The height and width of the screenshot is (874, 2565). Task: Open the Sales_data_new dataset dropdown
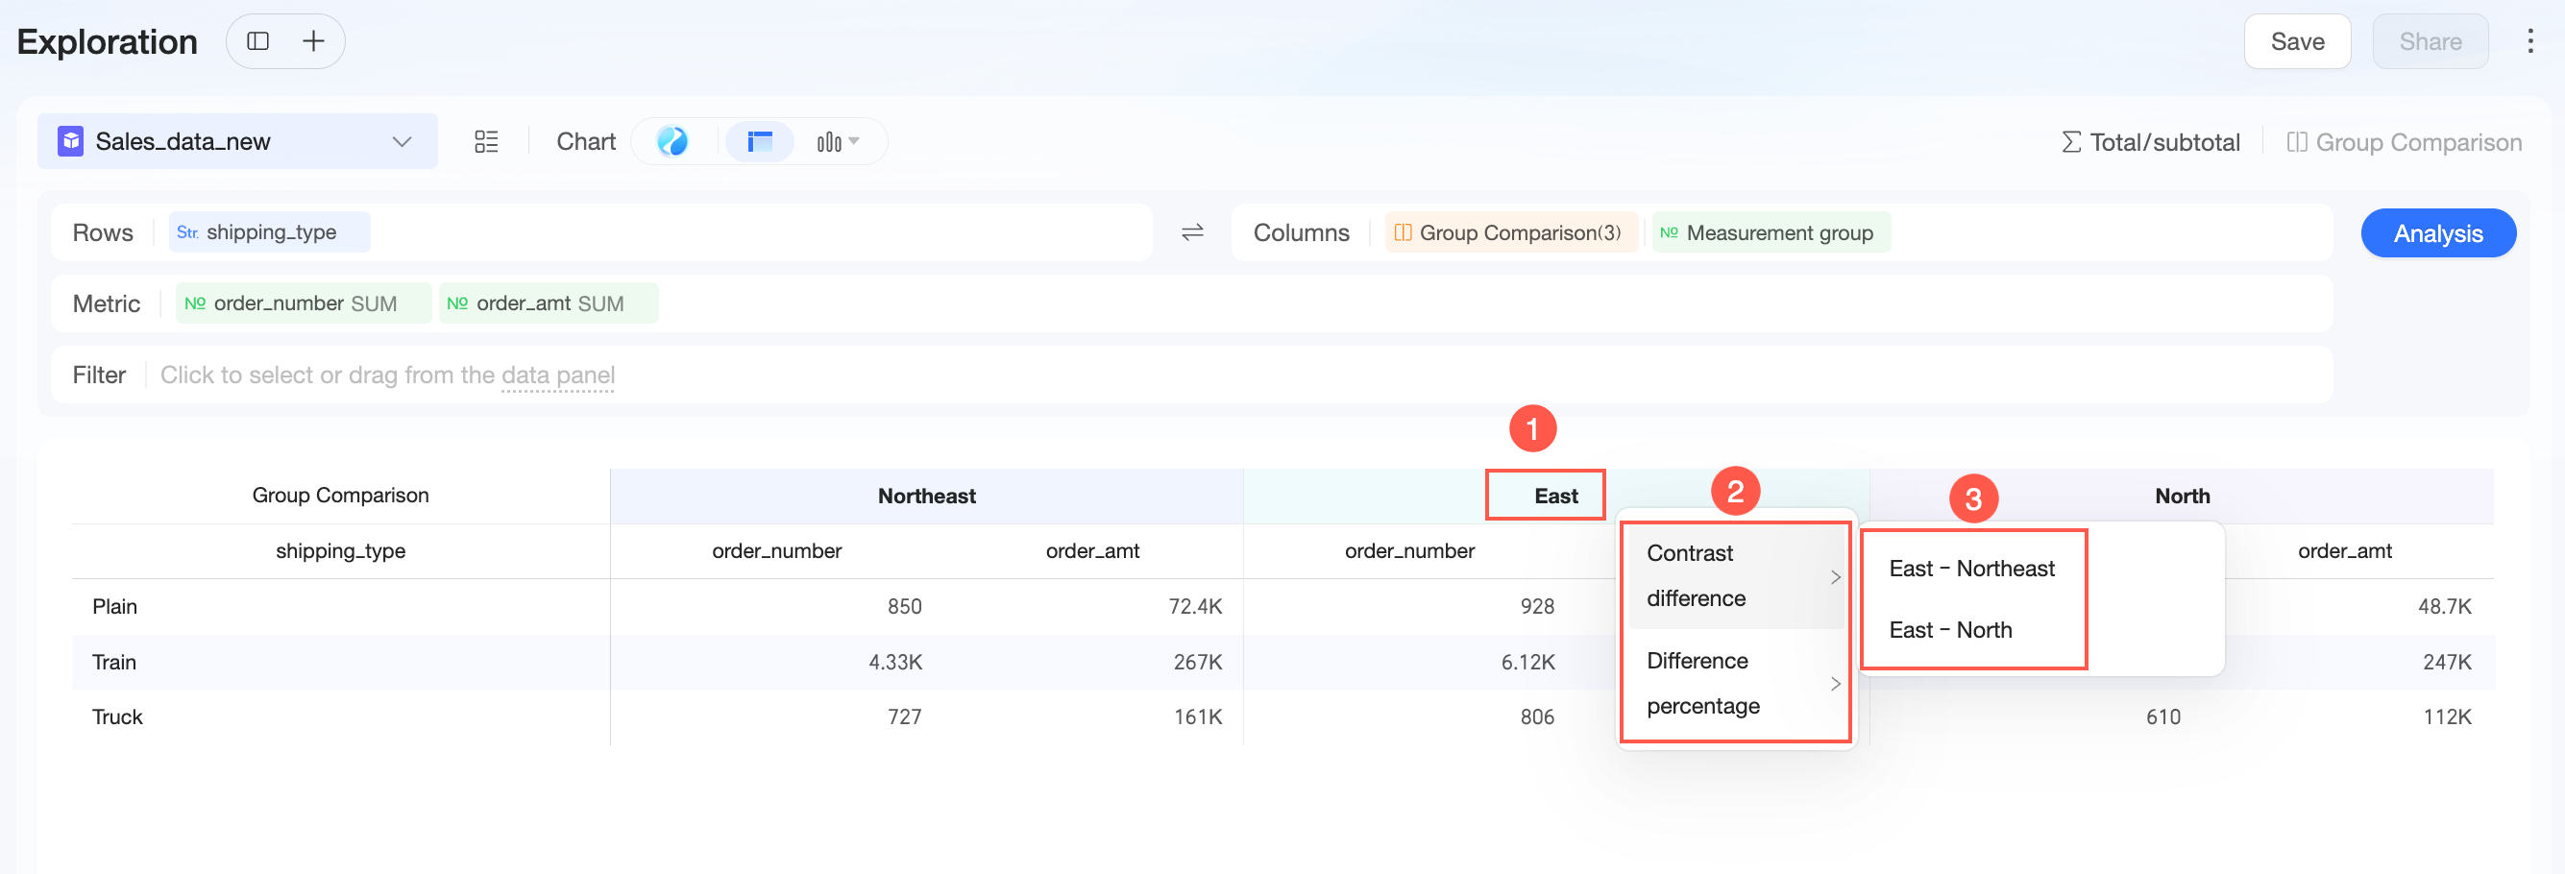click(x=237, y=141)
